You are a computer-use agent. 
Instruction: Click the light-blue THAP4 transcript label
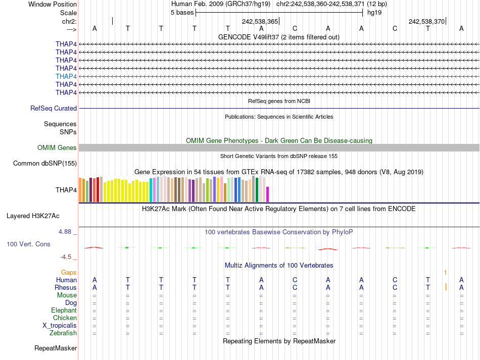[x=66, y=76]
